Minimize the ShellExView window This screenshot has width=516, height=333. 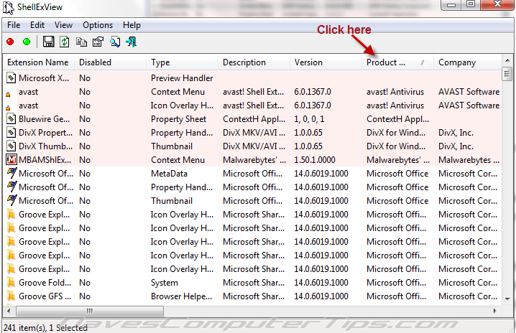451,4
